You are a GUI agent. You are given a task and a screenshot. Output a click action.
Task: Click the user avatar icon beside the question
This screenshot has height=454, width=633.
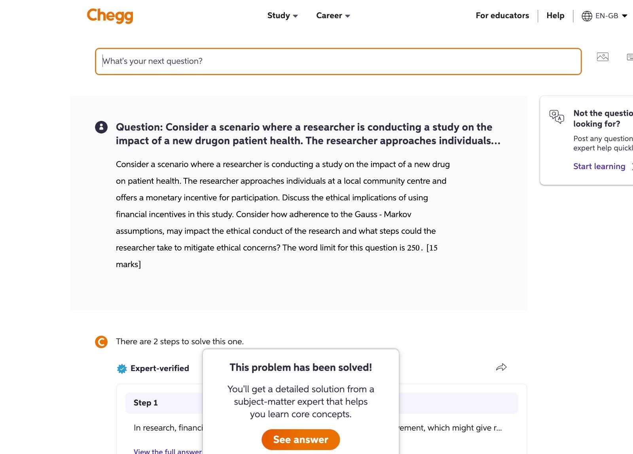pyautogui.click(x=102, y=127)
